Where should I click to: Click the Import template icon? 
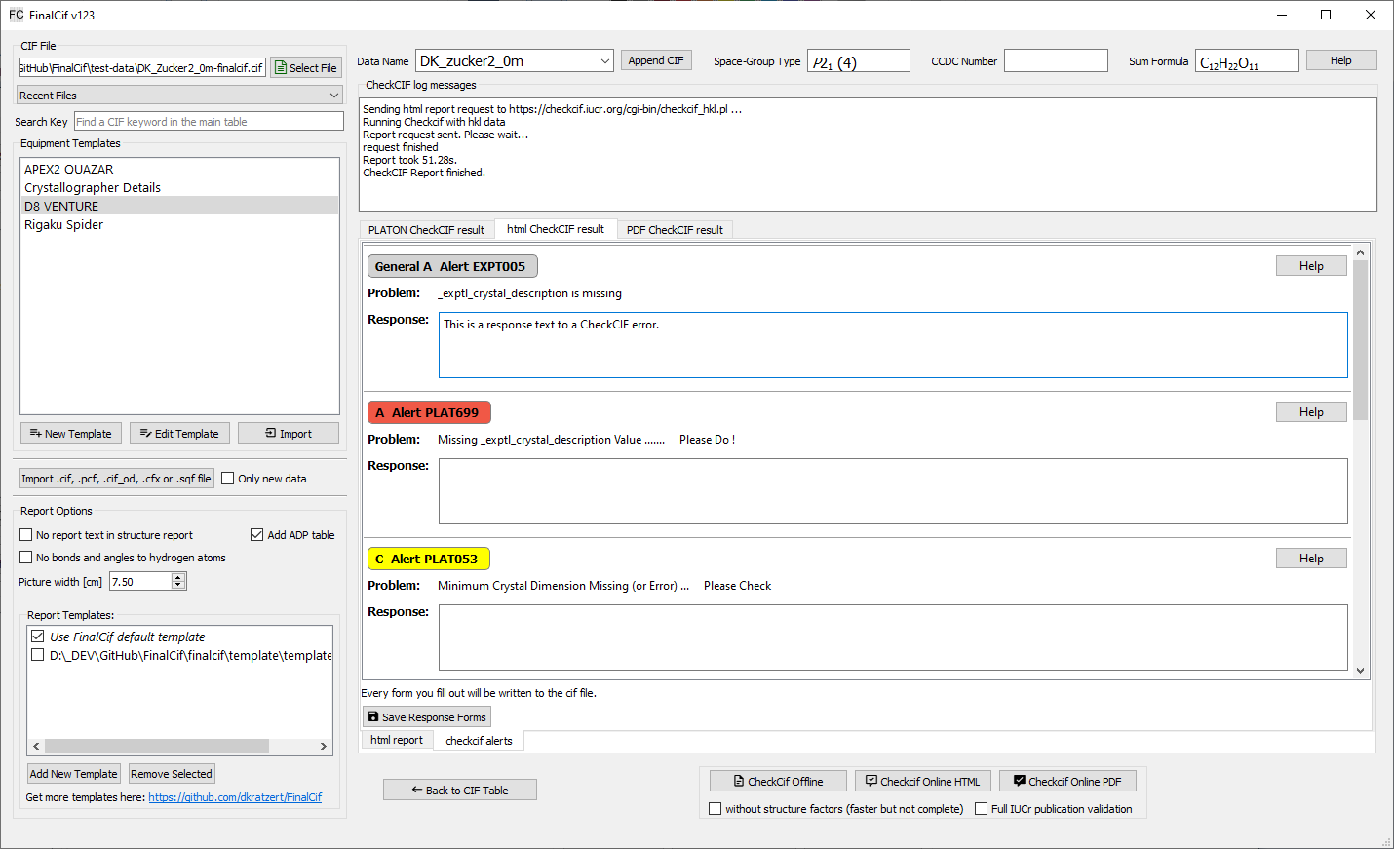pos(271,434)
